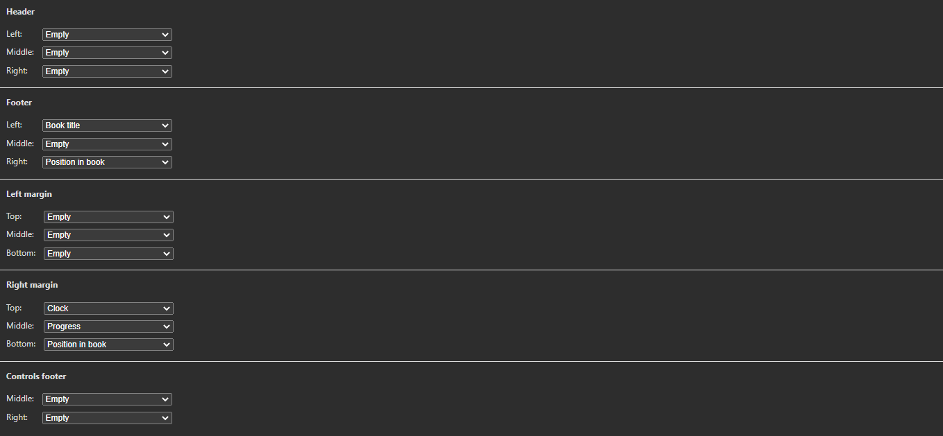The height and width of the screenshot is (436, 943).
Task: Expand the Footer Middle dropdown
Action: coord(107,144)
